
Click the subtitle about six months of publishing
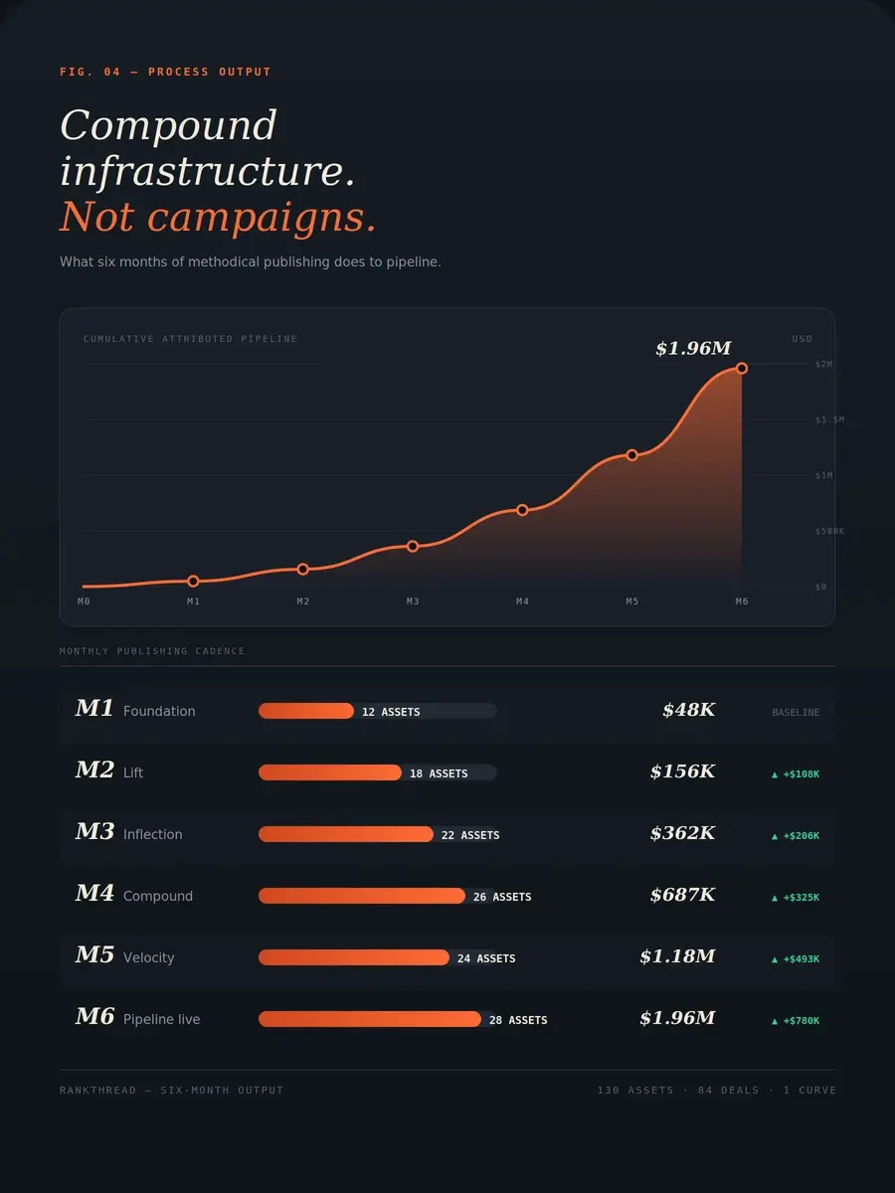(251, 262)
